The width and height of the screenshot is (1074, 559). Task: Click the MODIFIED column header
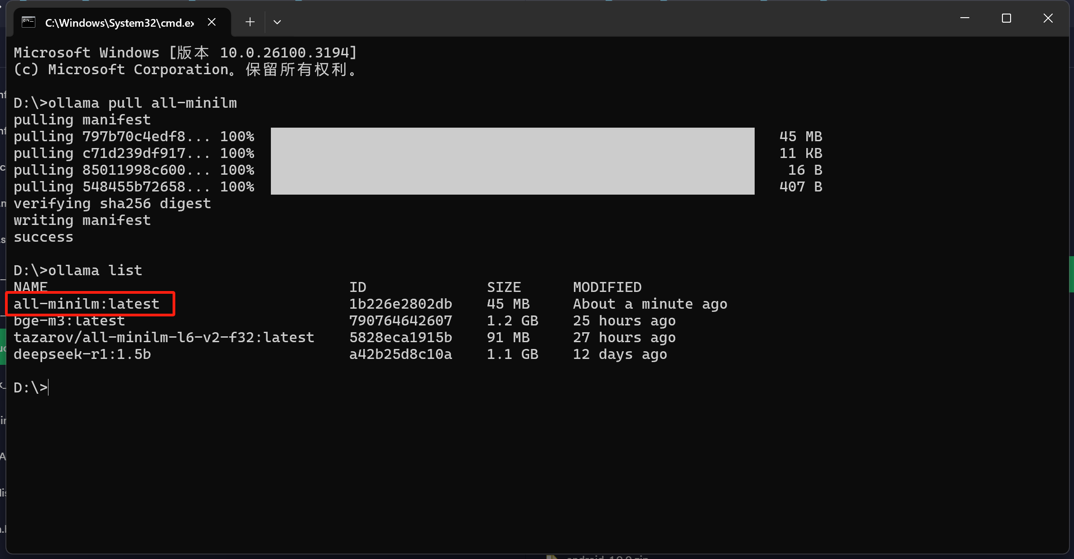pyautogui.click(x=607, y=287)
